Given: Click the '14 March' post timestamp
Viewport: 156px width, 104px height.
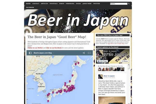Looking at the screenshot, I should coord(109,78).
